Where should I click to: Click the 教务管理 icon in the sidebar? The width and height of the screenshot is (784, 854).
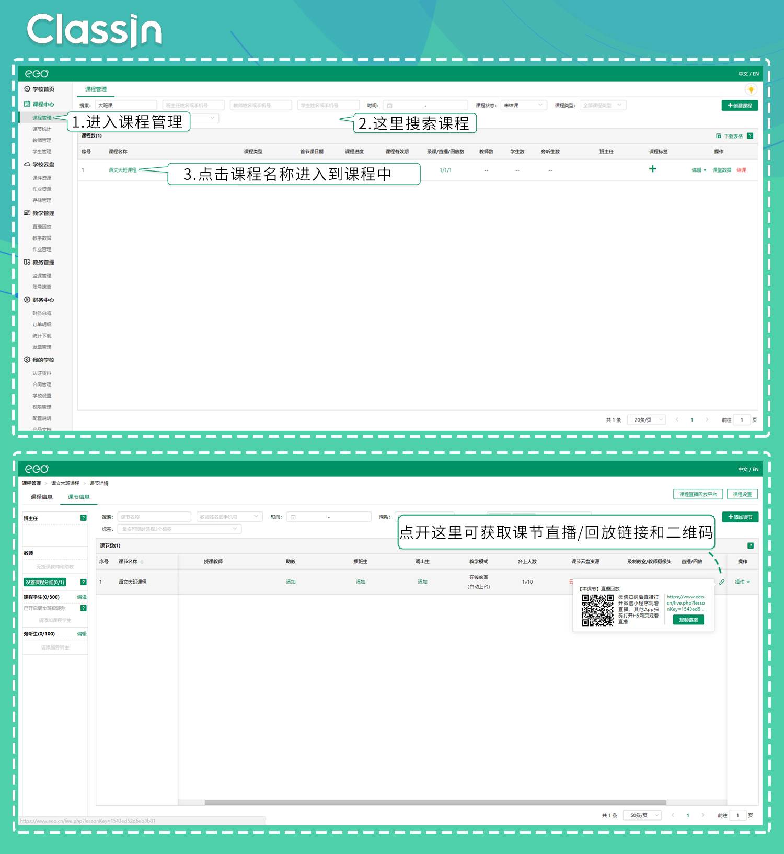(x=27, y=262)
